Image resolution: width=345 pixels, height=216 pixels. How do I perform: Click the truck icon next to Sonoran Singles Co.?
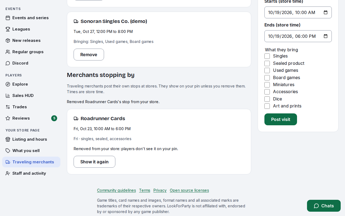coord(76,21)
